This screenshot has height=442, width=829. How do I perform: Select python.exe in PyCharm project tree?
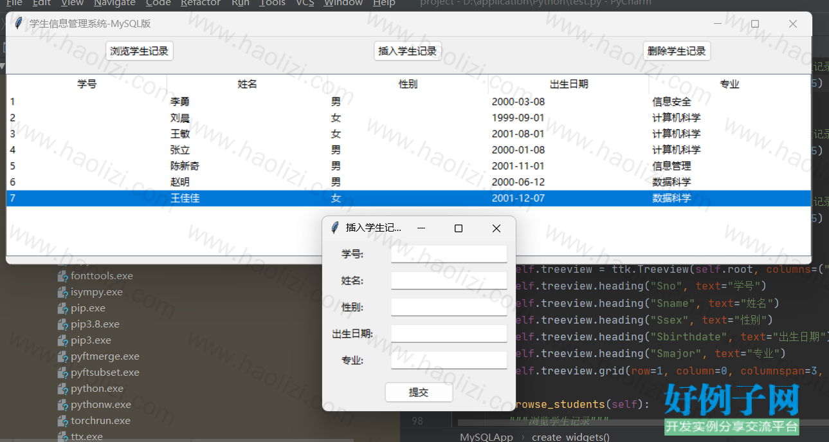tap(97, 388)
